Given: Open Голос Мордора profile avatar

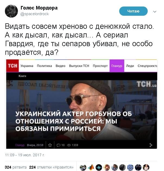Looking at the screenshot, I should point(11,11).
